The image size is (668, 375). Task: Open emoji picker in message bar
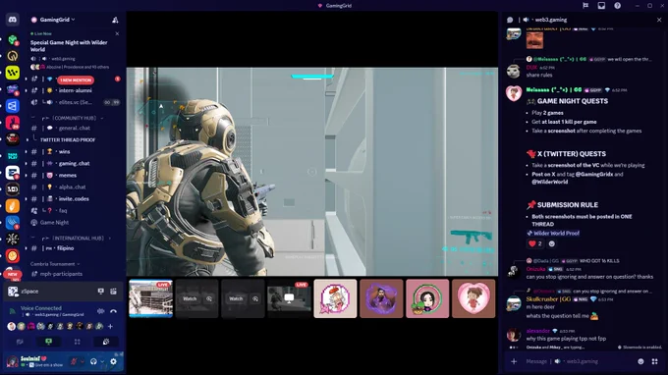[x=640, y=361]
